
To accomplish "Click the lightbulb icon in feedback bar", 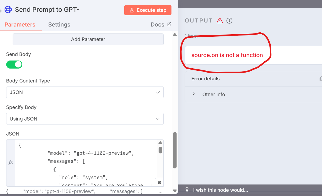I will tap(187, 190).
